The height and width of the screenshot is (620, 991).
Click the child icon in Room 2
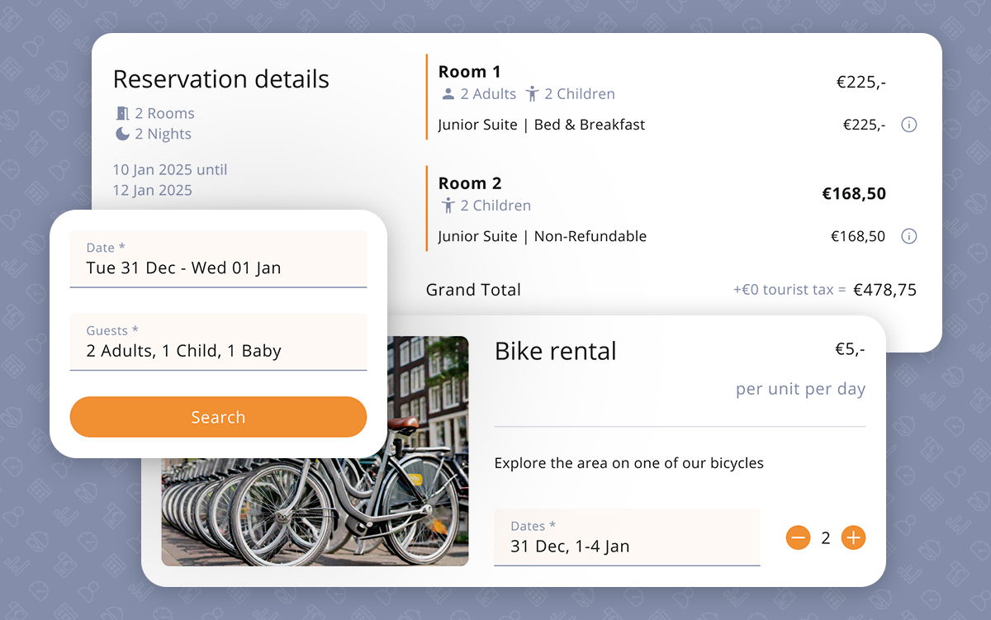point(448,206)
